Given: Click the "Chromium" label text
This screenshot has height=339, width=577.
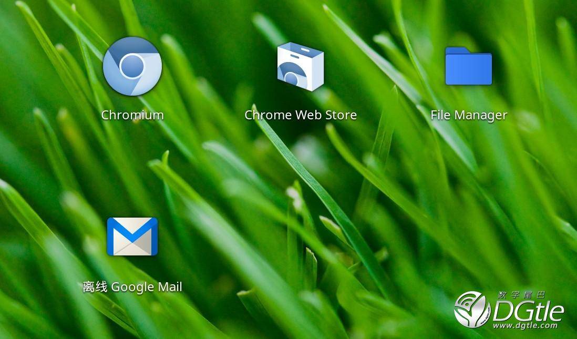Looking at the screenshot, I should [x=132, y=115].
